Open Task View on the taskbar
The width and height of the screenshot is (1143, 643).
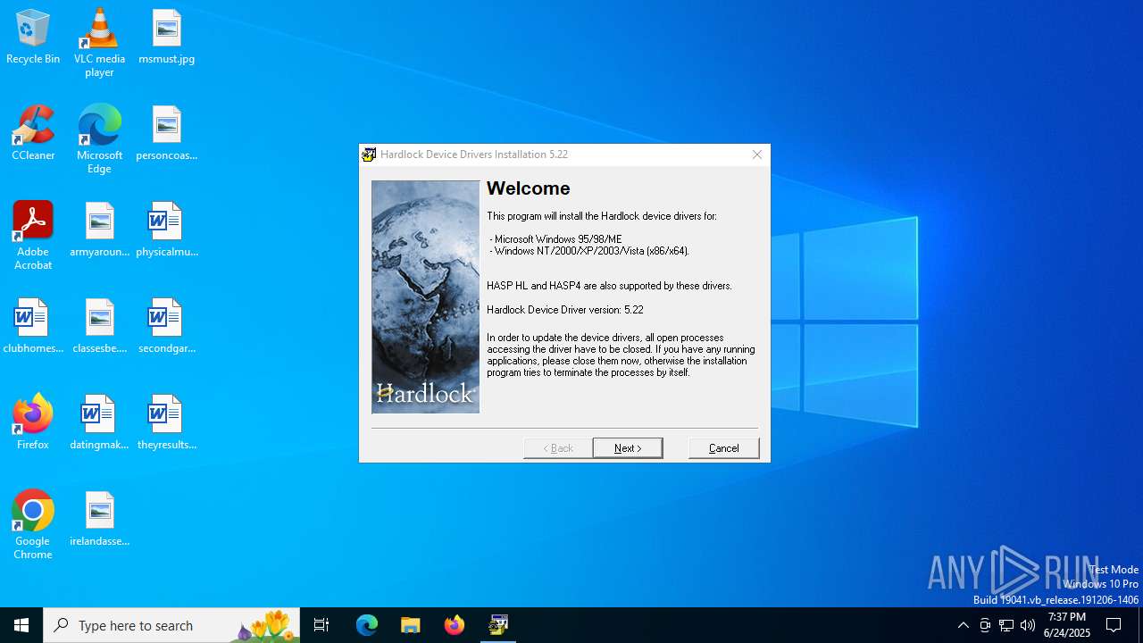click(321, 625)
